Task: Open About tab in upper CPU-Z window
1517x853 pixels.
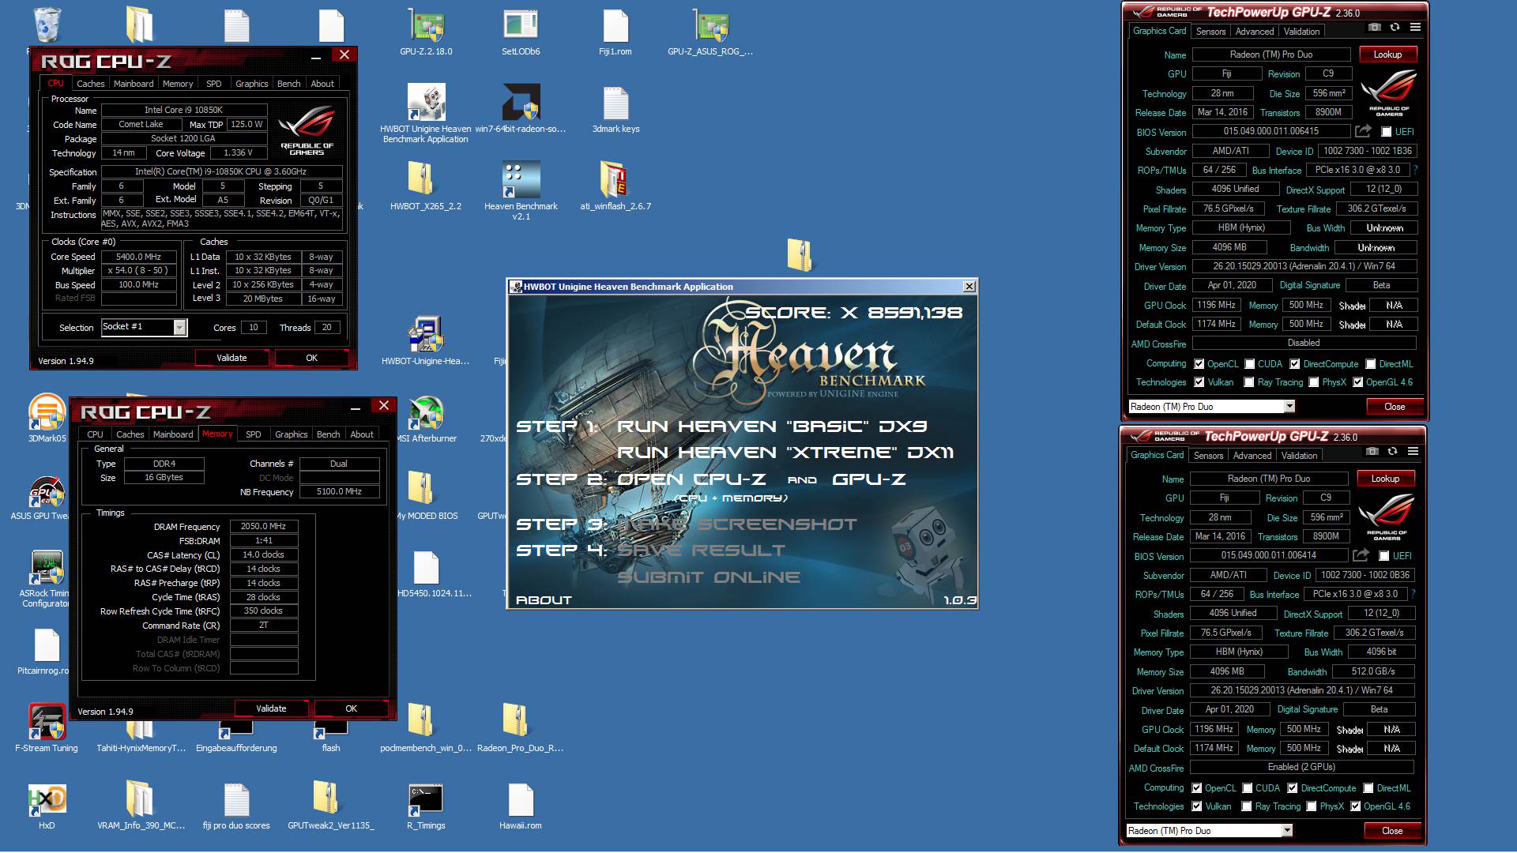Action: coord(322,84)
